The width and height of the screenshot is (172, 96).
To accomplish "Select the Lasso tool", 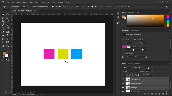I will (3, 18).
